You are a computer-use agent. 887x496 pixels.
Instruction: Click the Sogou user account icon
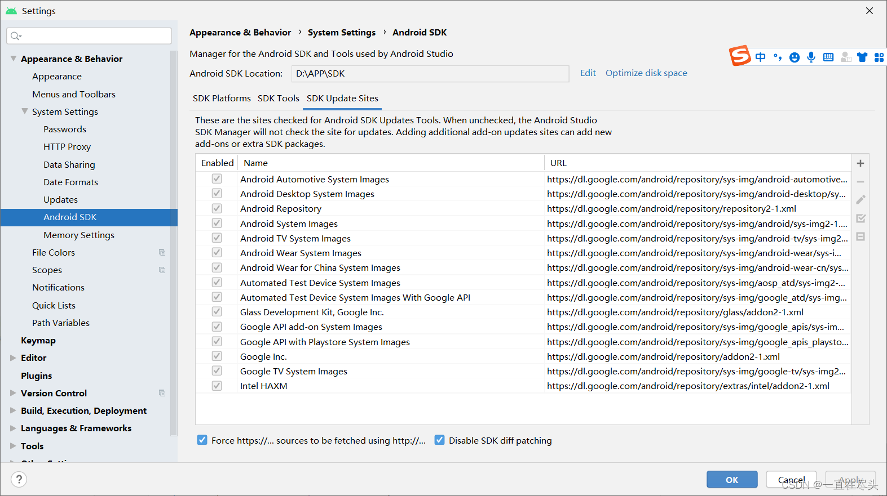click(846, 57)
